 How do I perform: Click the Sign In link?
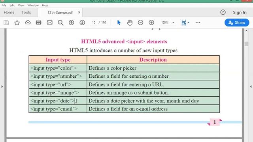click(240, 12)
